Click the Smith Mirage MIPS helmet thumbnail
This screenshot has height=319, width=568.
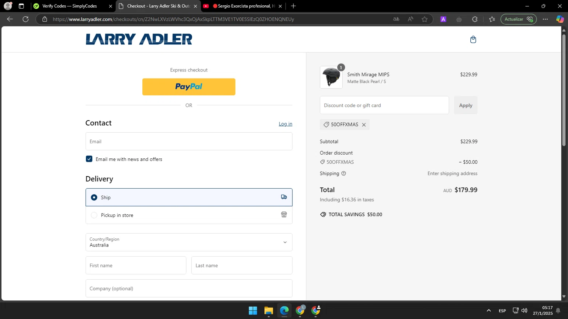click(331, 77)
